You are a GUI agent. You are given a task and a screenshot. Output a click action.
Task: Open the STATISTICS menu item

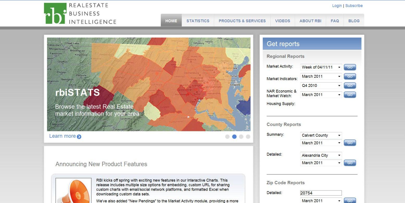(x=198, y=21)
